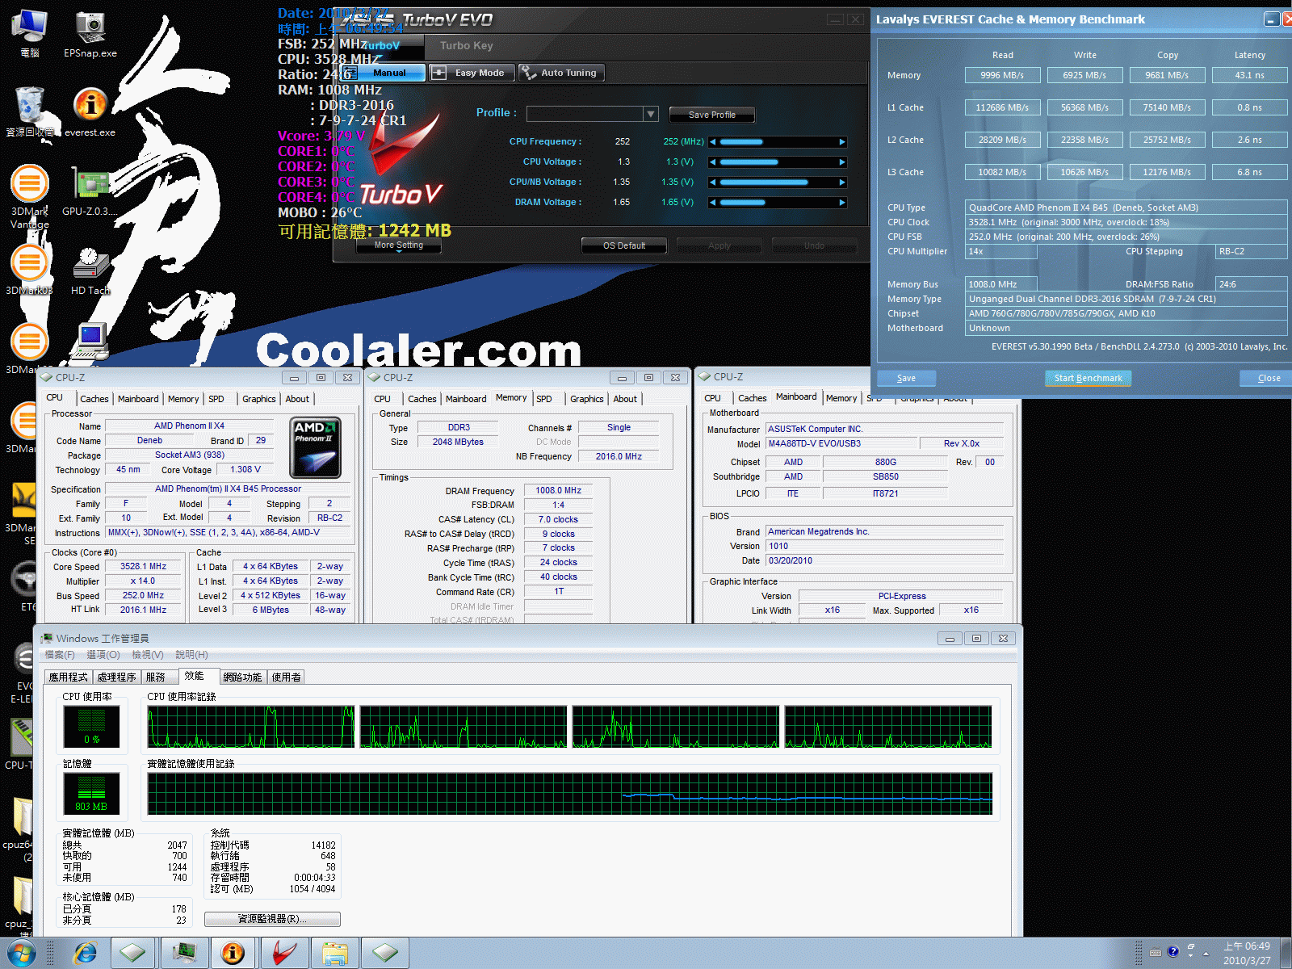Click Memory Read value 9996 MB/s
This screenshot has width=1292, height=969.
pyautogui.click(x=1002, y=75)
